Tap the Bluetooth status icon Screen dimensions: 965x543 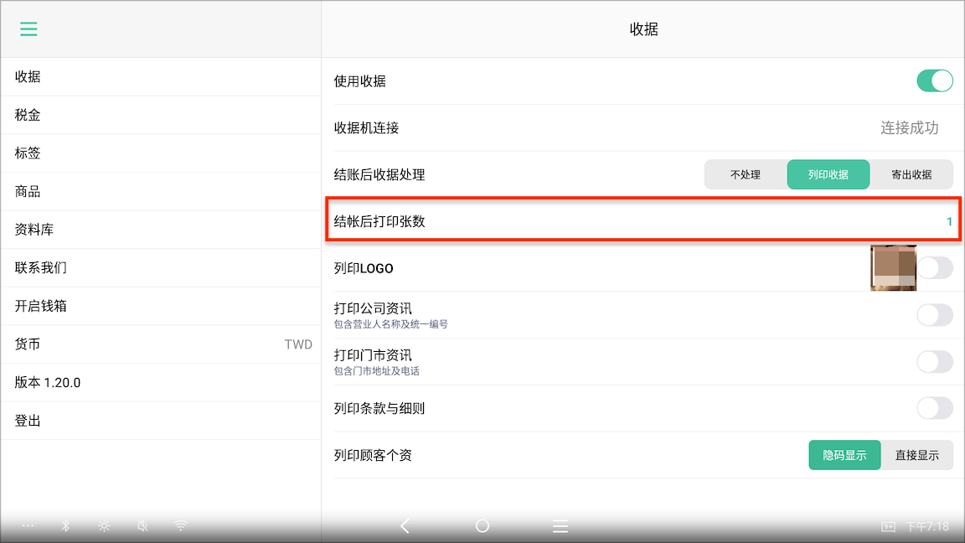click(x=65, y=525)
